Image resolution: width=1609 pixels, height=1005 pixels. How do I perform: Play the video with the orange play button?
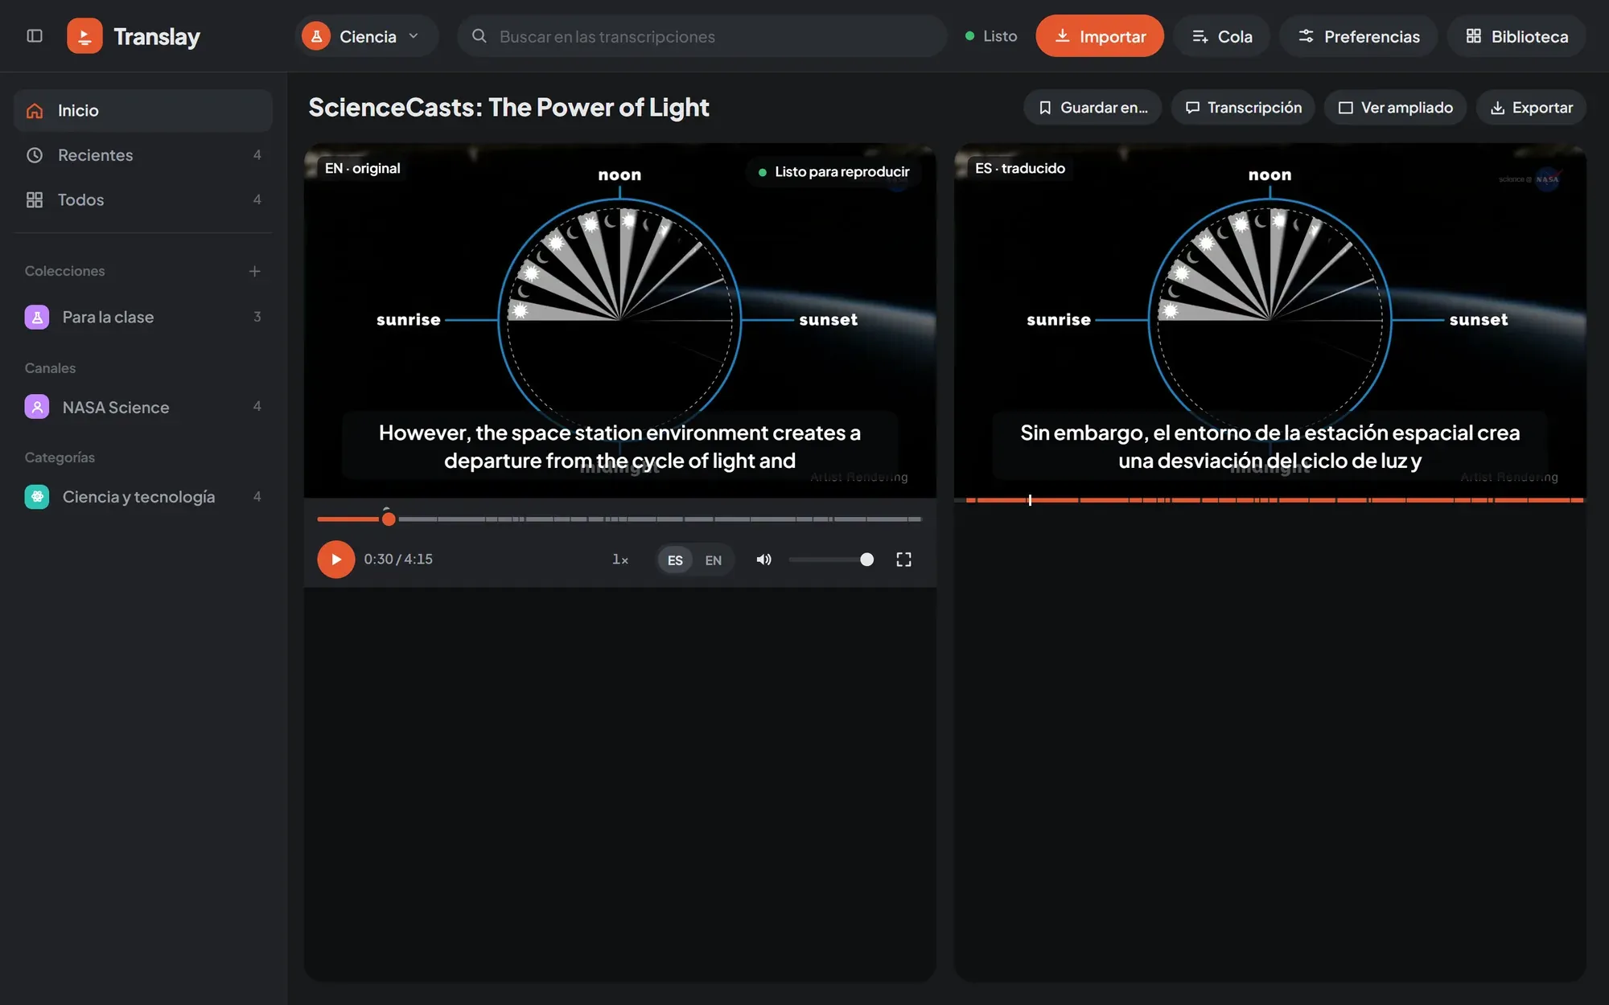pyautogui.click(x=336, y=560)
